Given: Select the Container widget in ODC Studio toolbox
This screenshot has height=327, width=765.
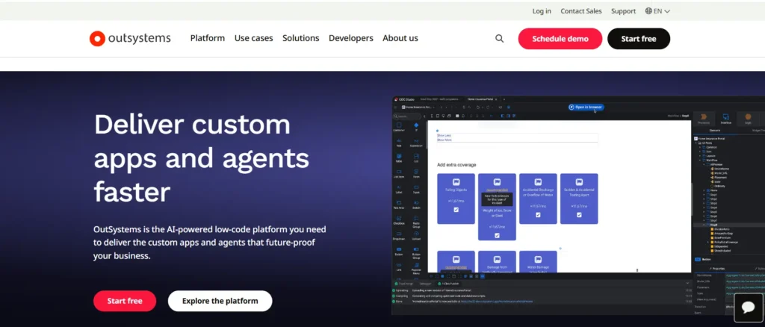Looking at the screenshot, I should 399,127.
